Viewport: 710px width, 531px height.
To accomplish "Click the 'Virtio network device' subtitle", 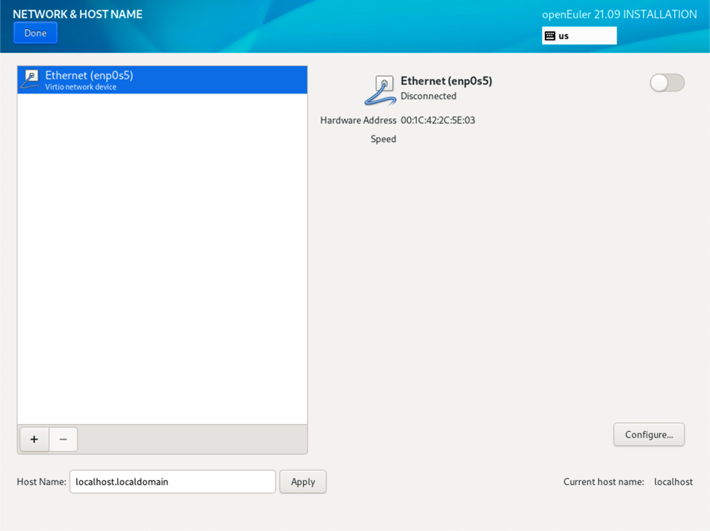I will point(81,87).
